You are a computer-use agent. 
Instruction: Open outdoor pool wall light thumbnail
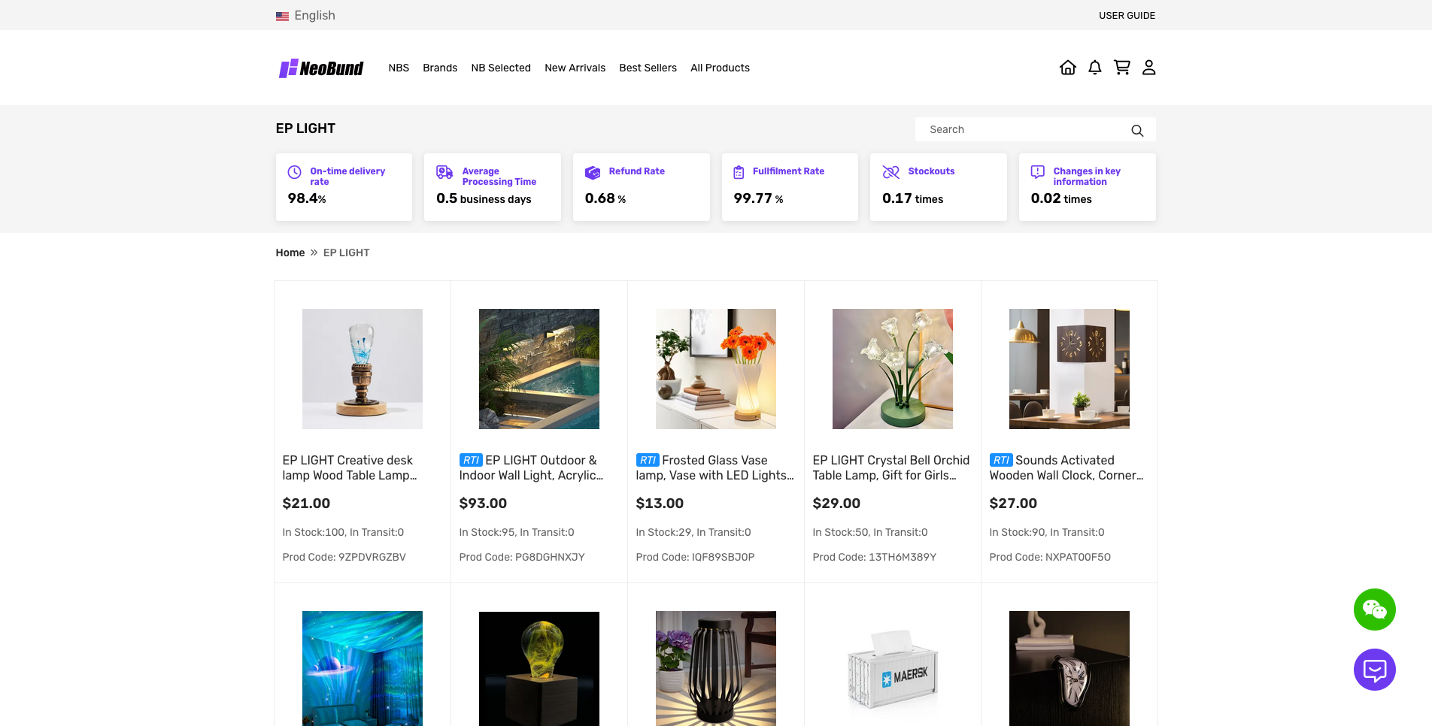coord(539,369)
